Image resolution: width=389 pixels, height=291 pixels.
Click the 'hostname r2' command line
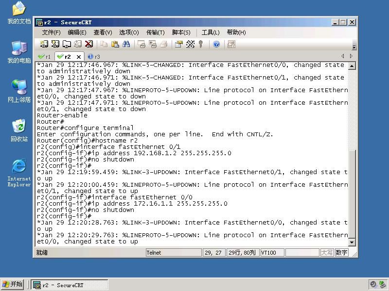(x=88, y=141)
